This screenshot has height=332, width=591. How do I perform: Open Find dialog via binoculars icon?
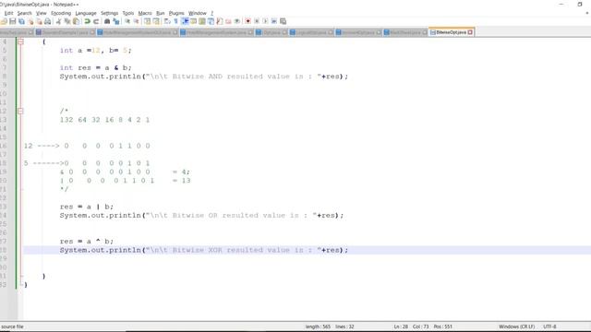pyautogui.click(x=107, y=21)
